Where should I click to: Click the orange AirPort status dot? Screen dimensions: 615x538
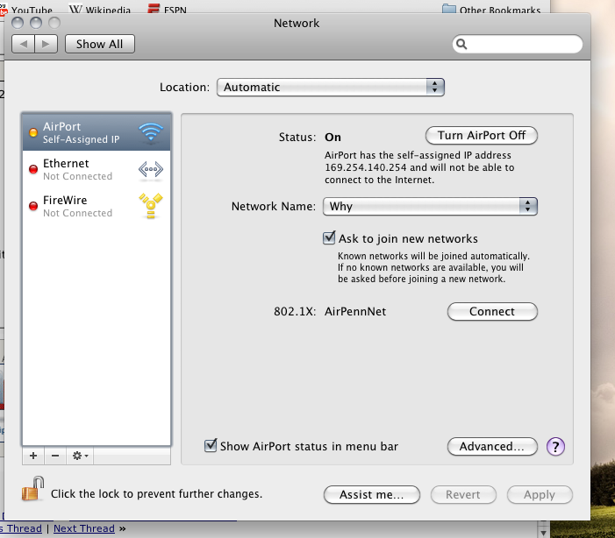click(33, 133)
